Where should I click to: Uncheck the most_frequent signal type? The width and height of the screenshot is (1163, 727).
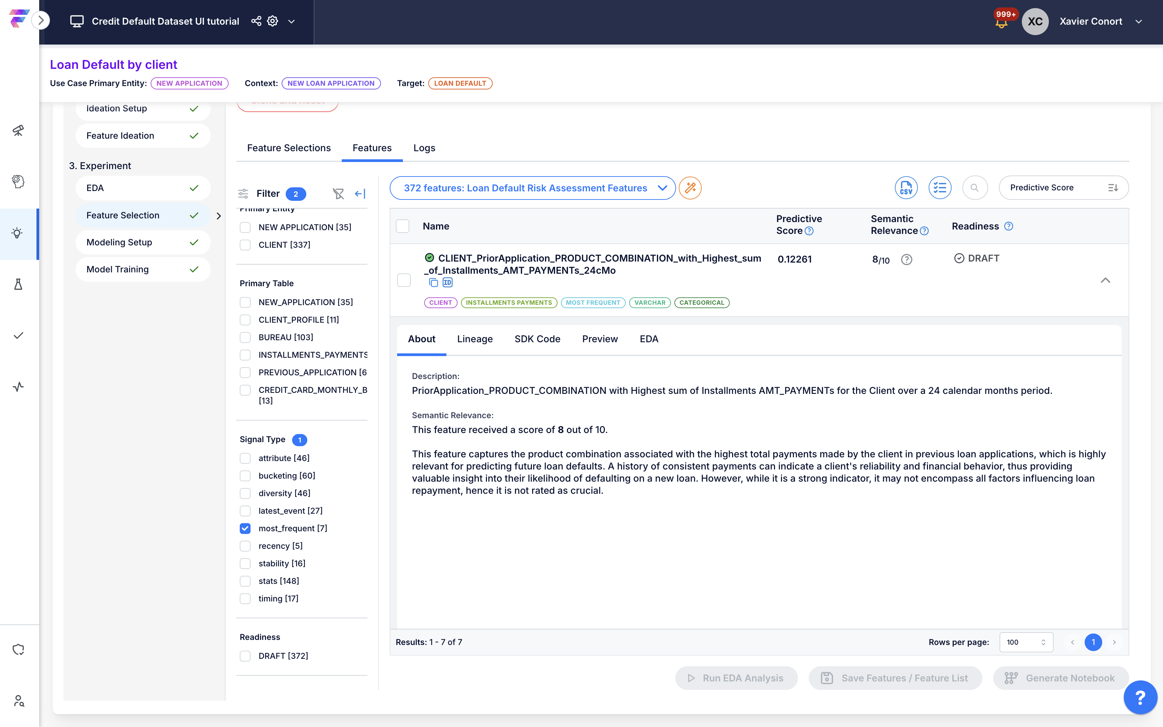[x=245, y=528]
